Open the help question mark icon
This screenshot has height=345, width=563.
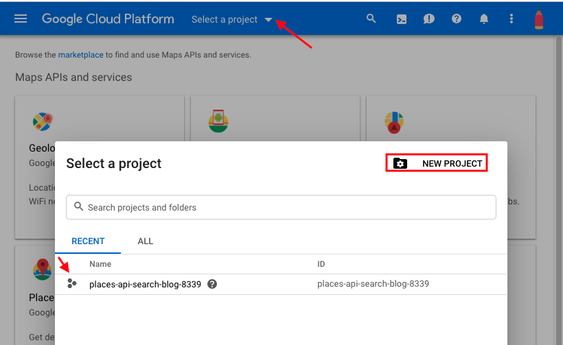(457, 19)
